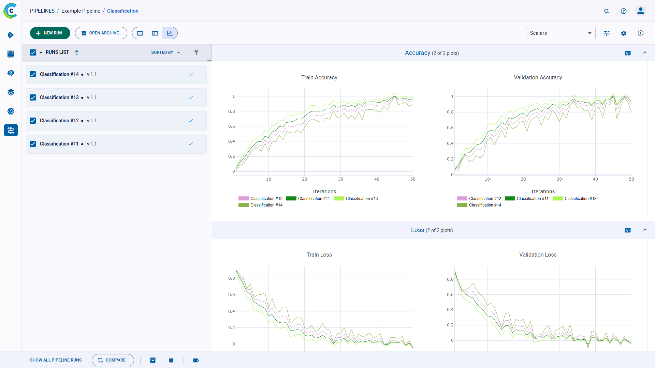655x368 pixels.
Task: Collapse the Loss plots section
Action: click(x=645, y=230)
